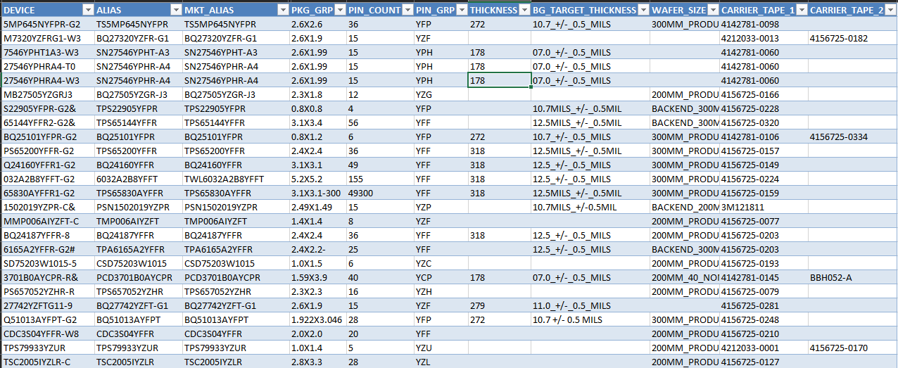Select device cell 65144YFFR2-G2&

click(x=47, y=122)
